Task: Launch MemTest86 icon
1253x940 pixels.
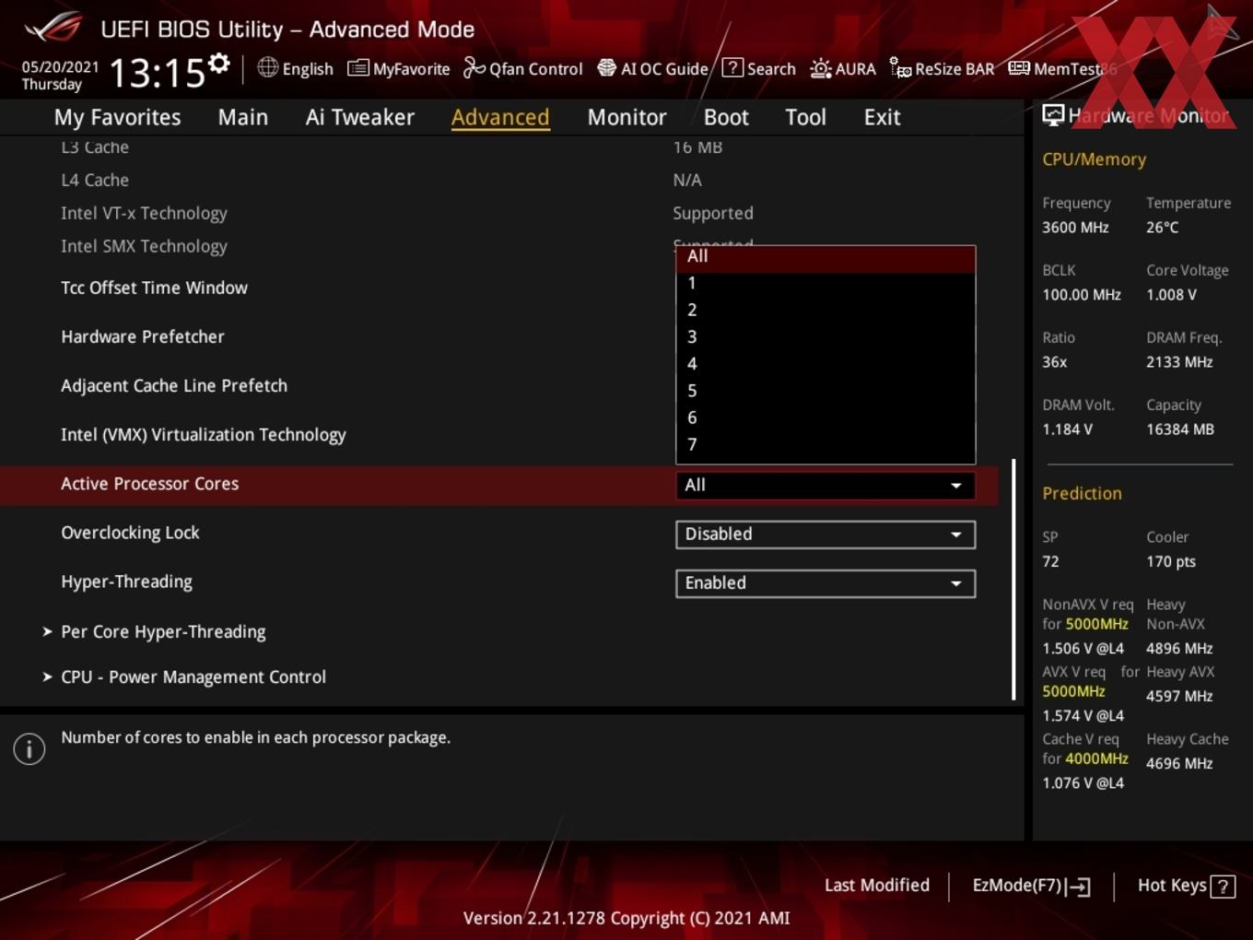Action: (1019, 68)
